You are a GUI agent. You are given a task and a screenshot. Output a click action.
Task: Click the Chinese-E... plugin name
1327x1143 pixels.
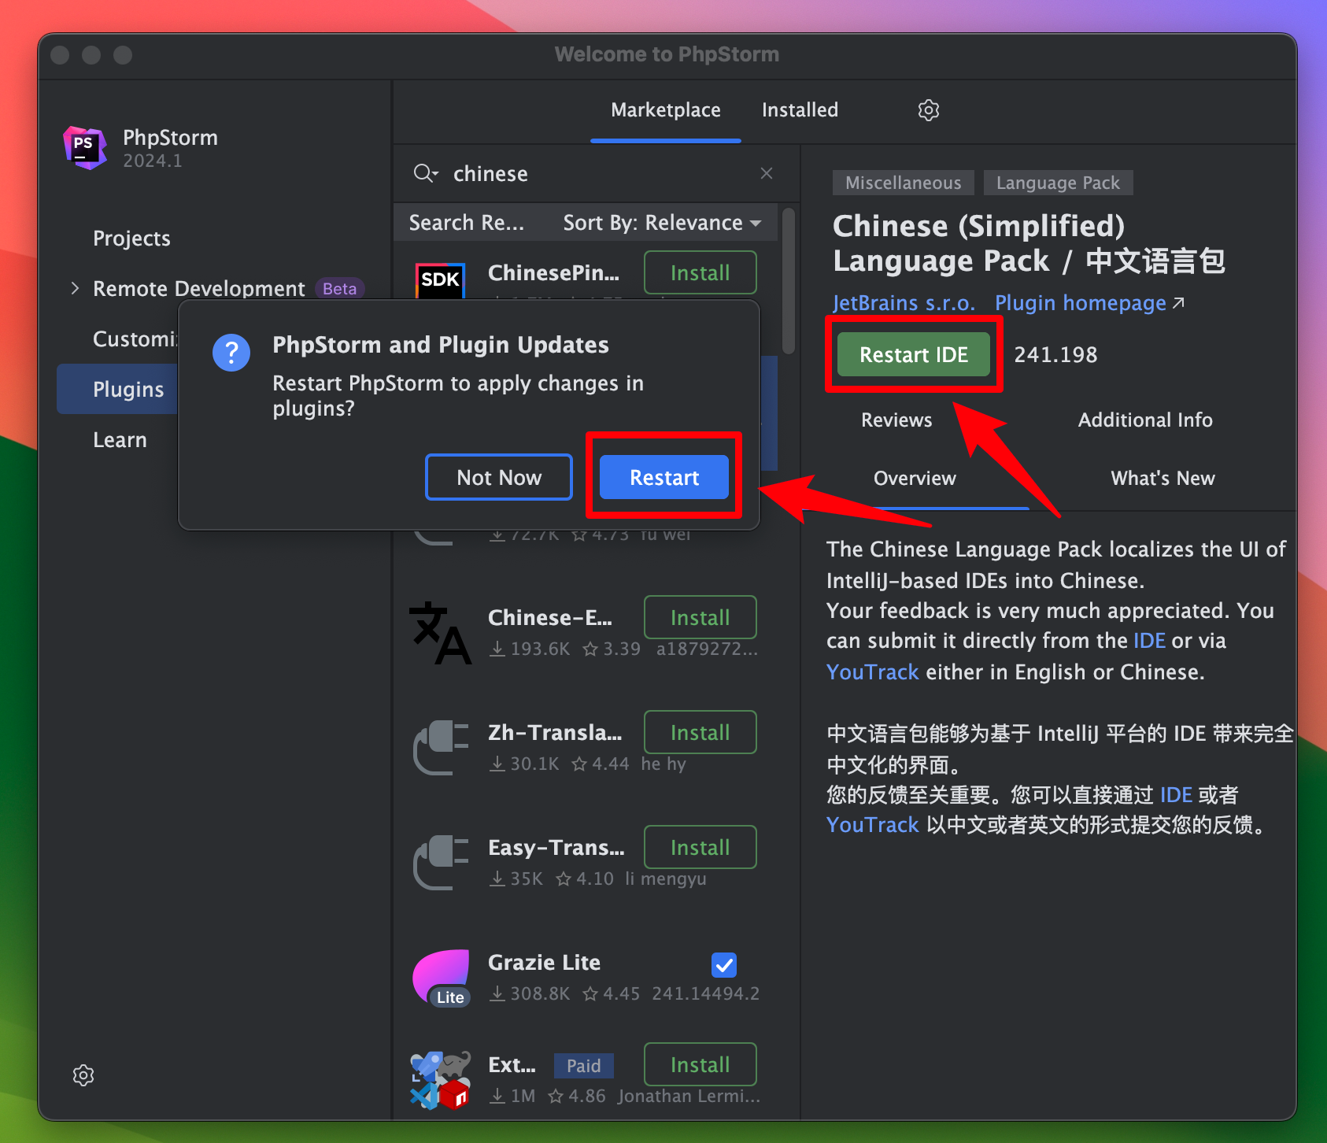point(550,617)
